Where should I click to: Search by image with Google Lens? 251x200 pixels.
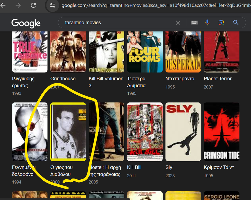click(221, 22)
